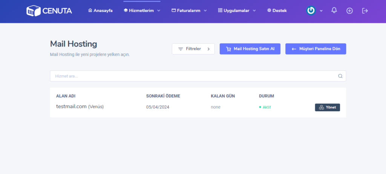
Task: Click the 05/04/2024 payment date
Action: tap(158, 107)
